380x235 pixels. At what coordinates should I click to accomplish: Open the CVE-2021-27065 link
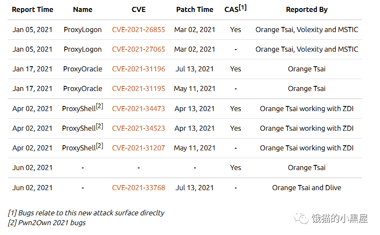(138, 49)
